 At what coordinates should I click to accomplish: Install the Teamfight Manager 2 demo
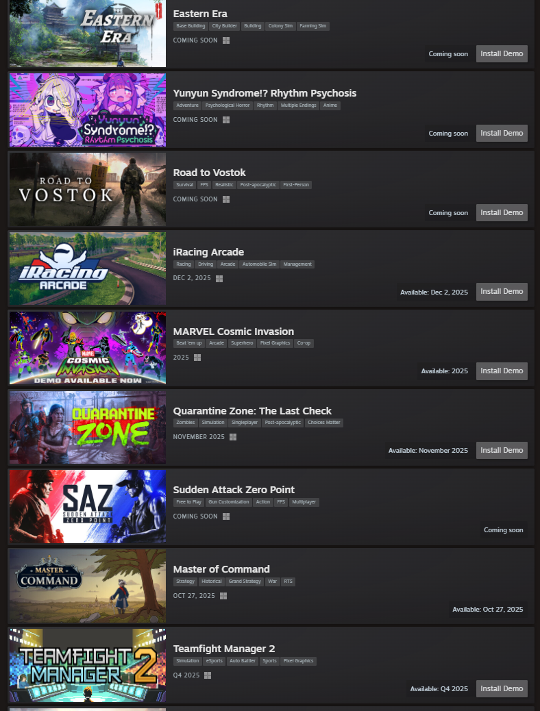pos(502,688)
